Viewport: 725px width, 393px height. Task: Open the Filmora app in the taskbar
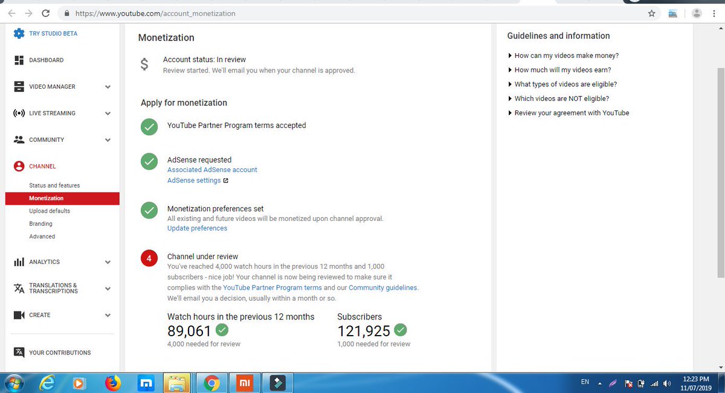tap(277, 383)
